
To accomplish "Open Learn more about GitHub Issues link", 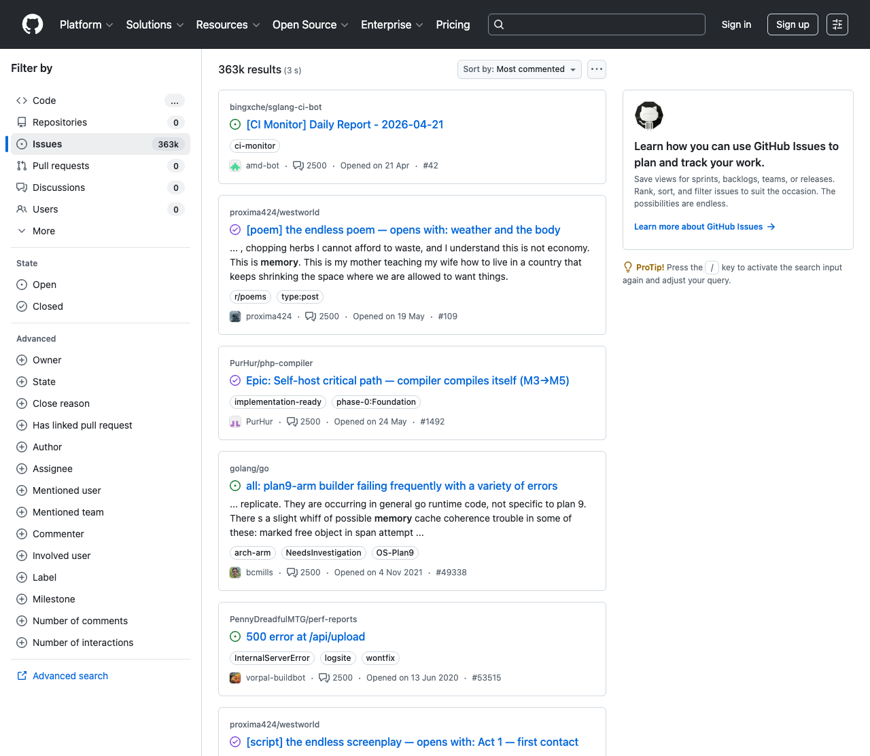I will [x=705, y=227].
